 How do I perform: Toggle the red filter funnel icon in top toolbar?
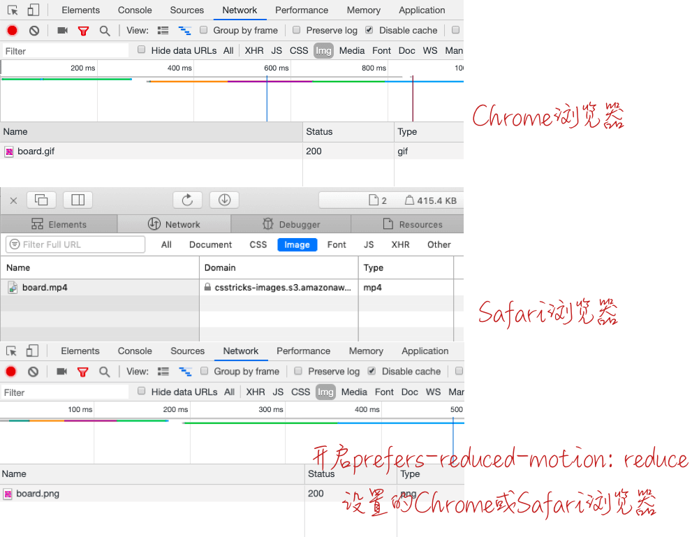(x=83, y=31)
